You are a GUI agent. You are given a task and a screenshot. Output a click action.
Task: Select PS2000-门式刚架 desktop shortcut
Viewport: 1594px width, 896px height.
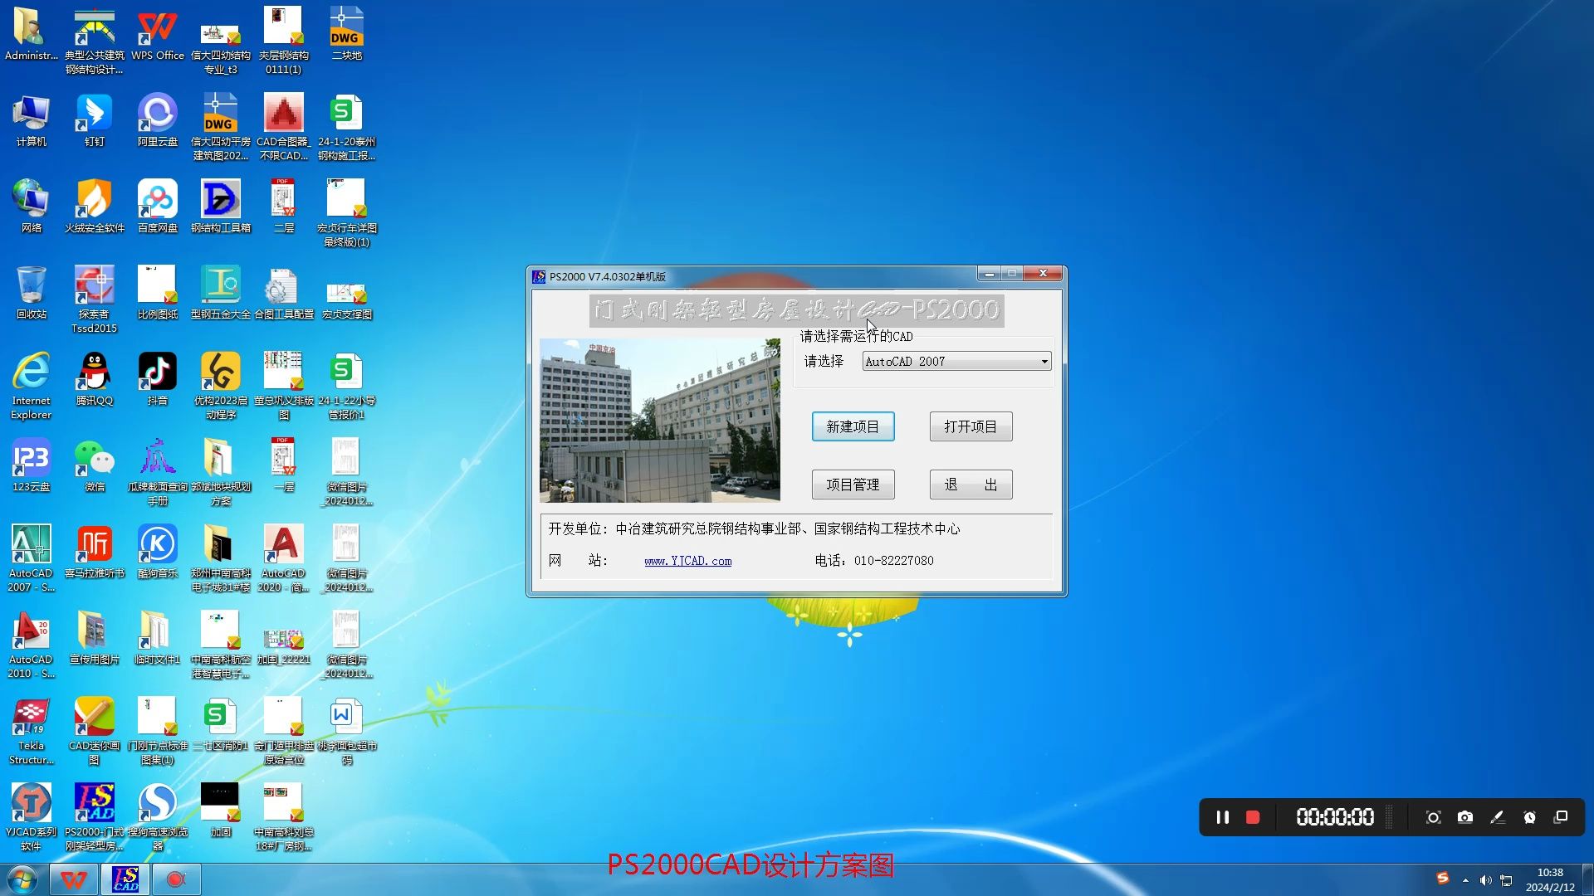click(x=95, y=818)
